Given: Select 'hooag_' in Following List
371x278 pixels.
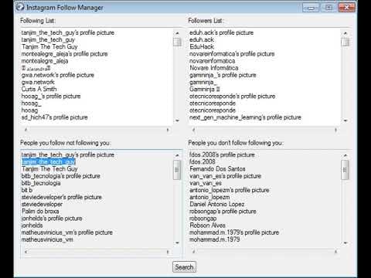Looking at the screenshot, I should [31, 103].
